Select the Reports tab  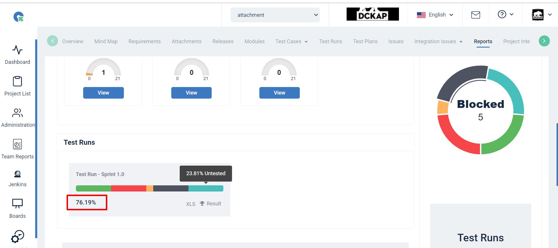tap(483, 41)
